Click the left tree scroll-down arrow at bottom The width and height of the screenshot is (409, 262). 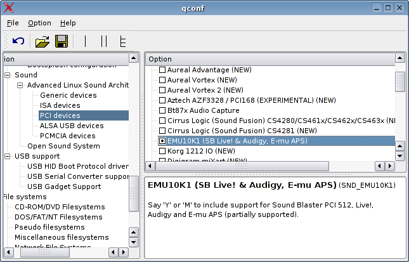tap(134, 242)
